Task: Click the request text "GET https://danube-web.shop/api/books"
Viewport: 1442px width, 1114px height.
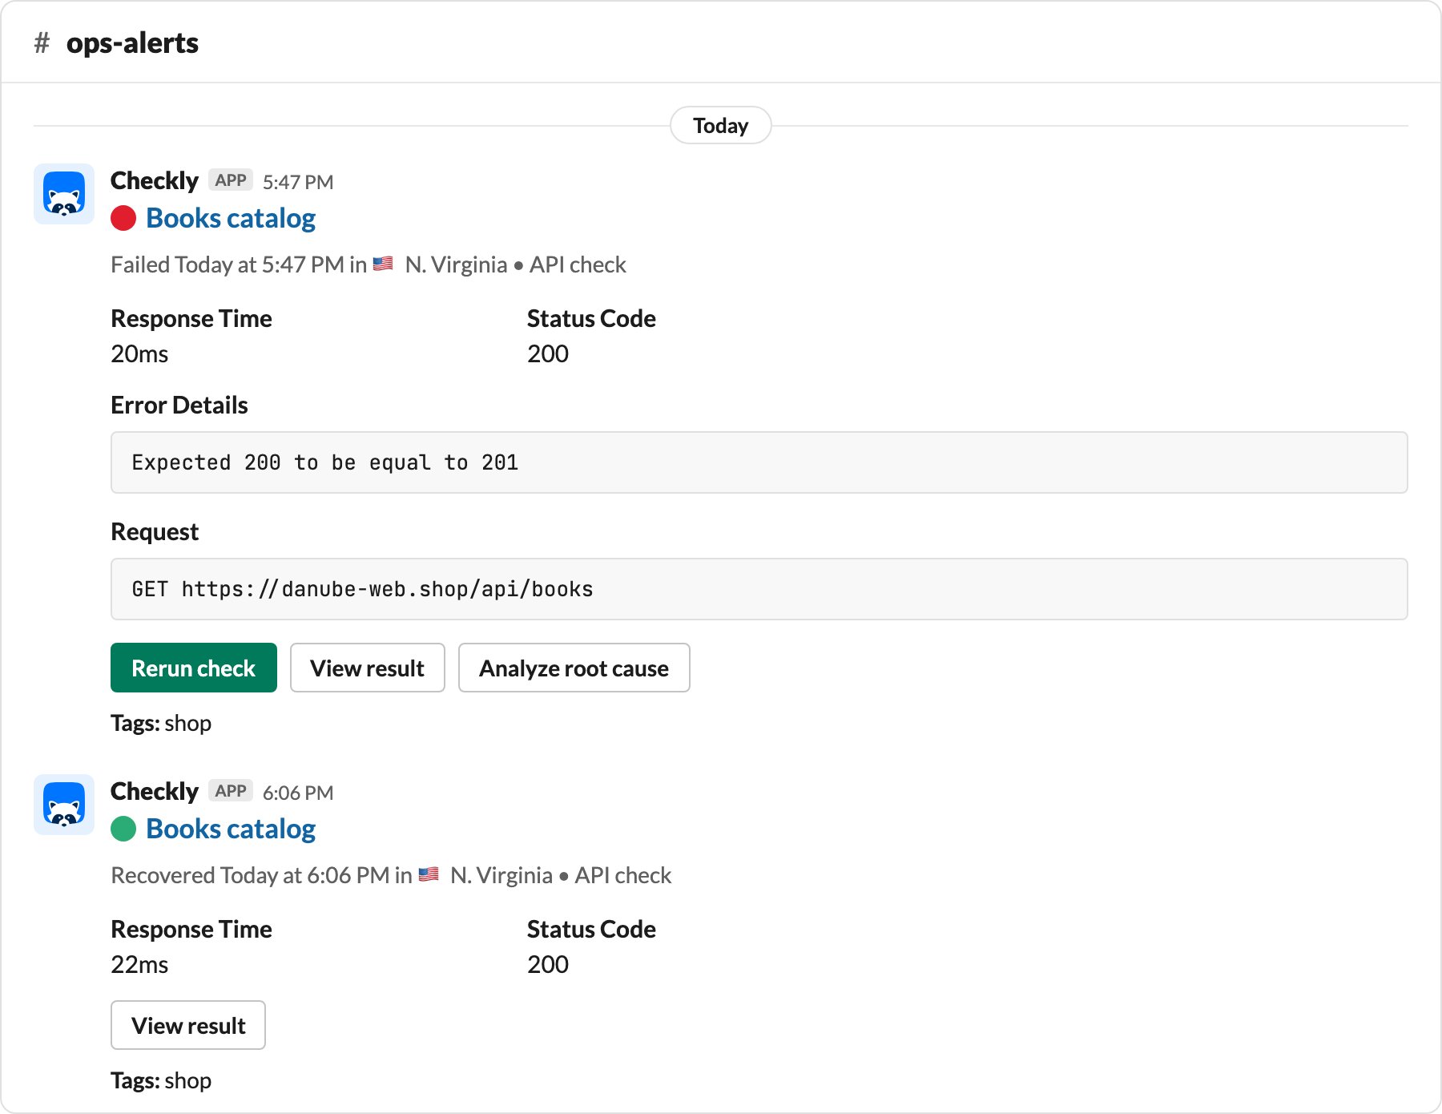Action: (x=363, y=589)
